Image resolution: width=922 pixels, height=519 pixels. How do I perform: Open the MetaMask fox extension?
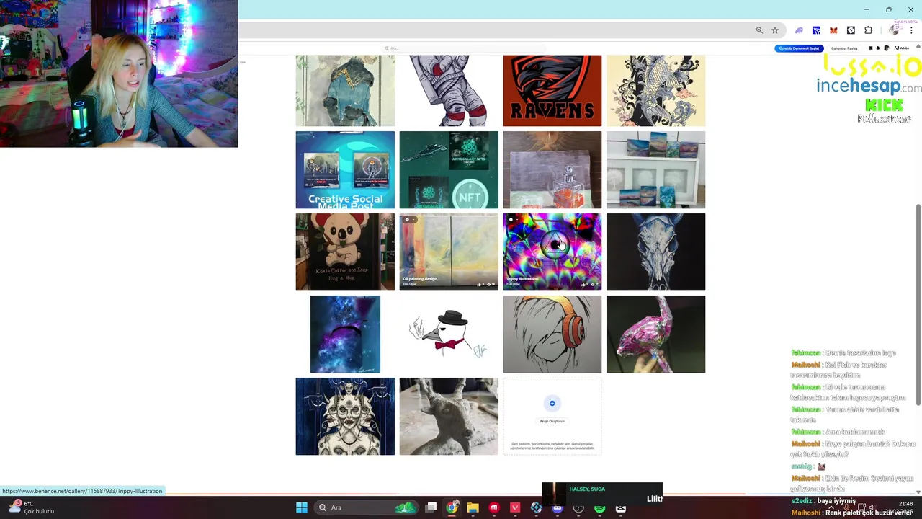point(833,30)
